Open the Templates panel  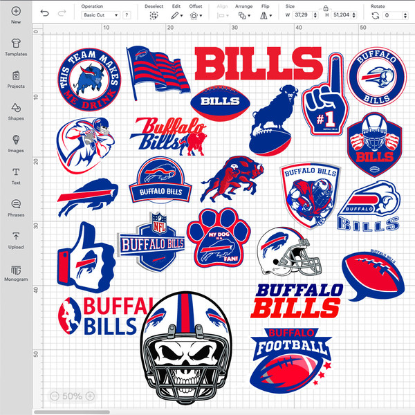[16, 44]
